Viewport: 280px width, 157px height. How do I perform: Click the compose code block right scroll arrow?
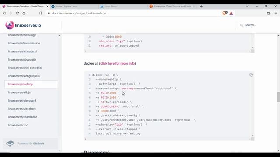click(249, 51)
